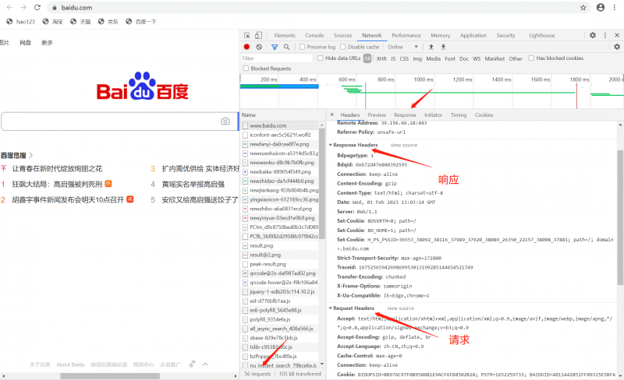Select result.png request row
Image resolution: width=624 pixels, height=380 pixels.
(x=281, y=245)
